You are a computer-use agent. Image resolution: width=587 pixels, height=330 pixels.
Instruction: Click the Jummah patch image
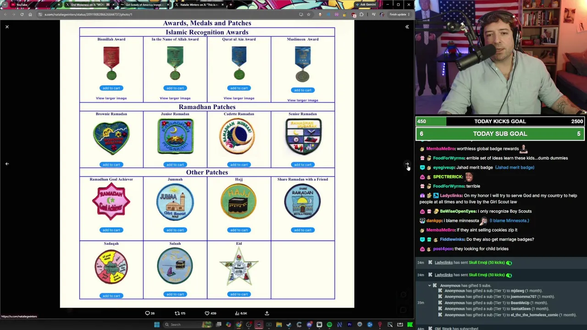[x=175, y=202]
